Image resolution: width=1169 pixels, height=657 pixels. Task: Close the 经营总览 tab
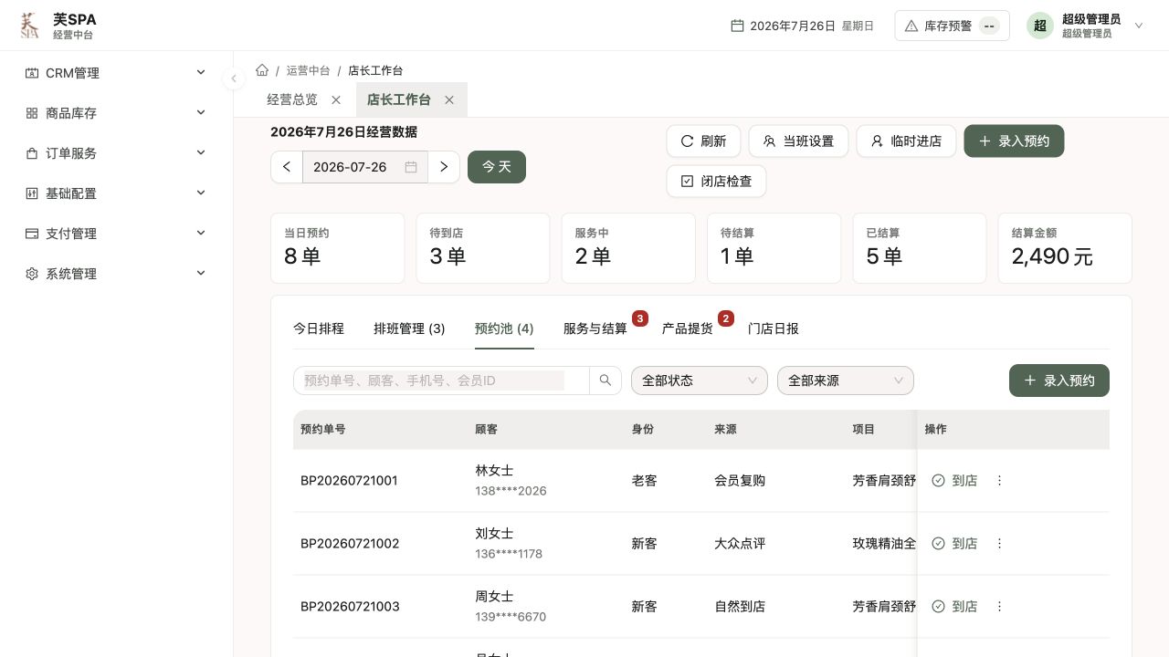(336, 99)
